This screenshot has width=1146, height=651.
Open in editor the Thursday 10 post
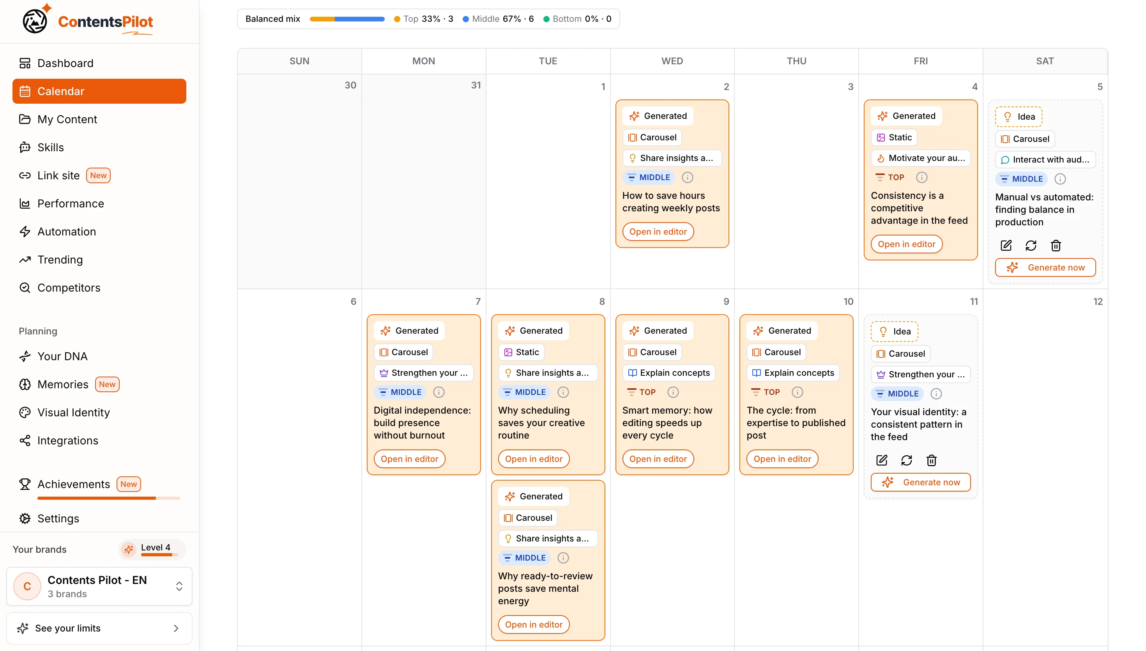pos(782,459)
